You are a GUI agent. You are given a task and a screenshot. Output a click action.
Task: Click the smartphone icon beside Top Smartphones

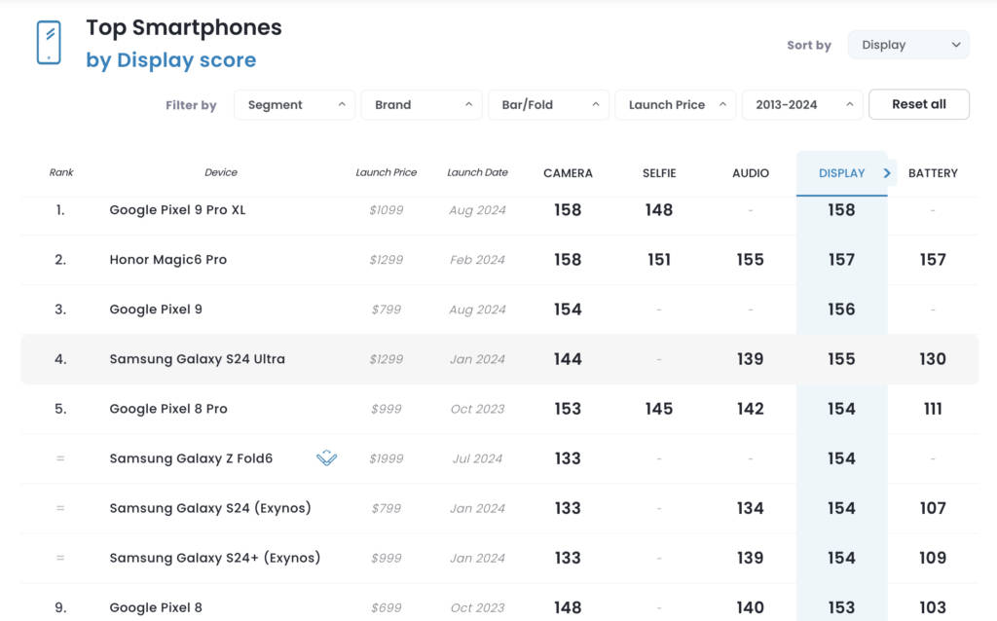tap(48, 44)
